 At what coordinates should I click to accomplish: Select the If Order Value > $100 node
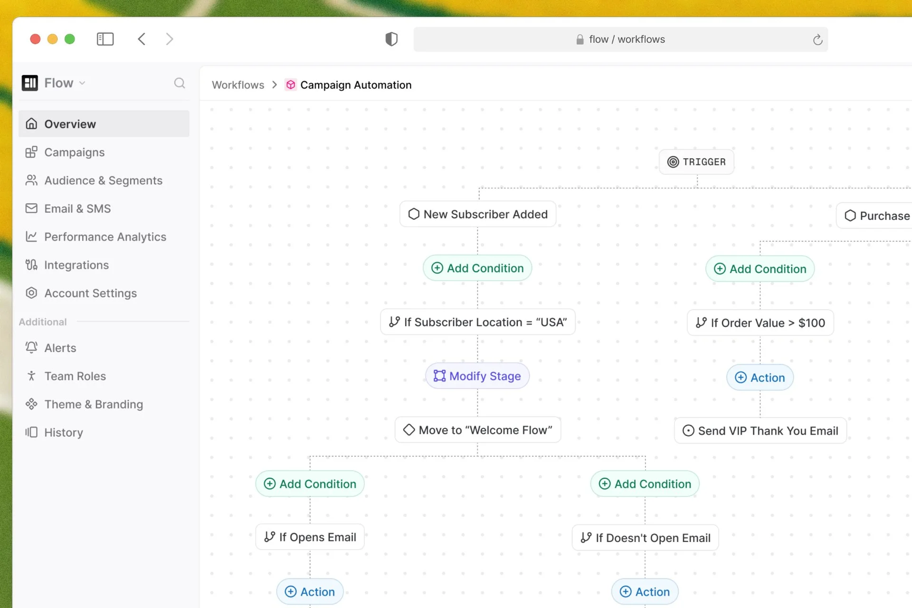tap(760, 323)
